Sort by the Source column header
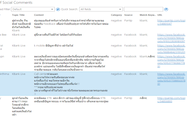The width and height of the screenshot is (187, 117). point(128,15)
